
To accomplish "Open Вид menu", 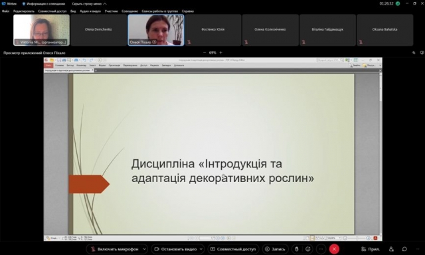I will point(73,11).
